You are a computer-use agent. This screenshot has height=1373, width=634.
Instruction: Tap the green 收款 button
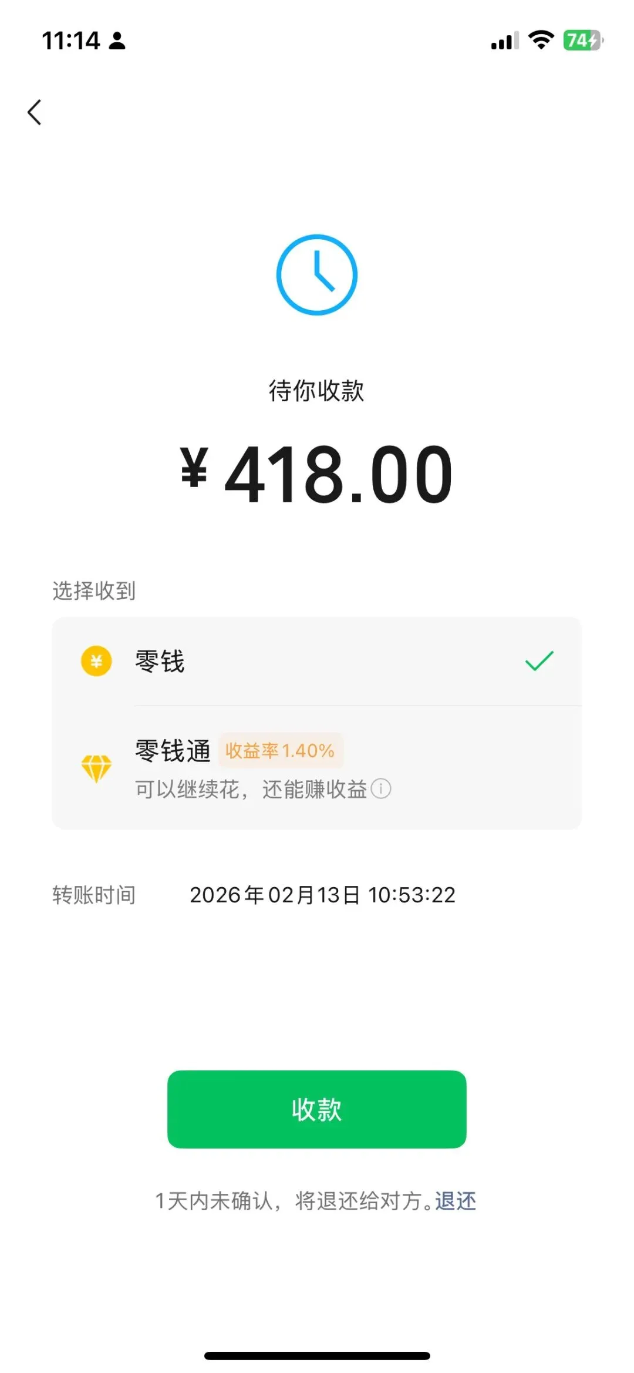tap(317, 1109)
